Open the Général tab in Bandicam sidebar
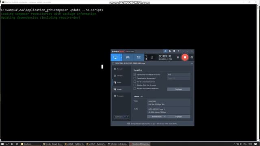The image size is (260, 146). click(x=121, y=76)
